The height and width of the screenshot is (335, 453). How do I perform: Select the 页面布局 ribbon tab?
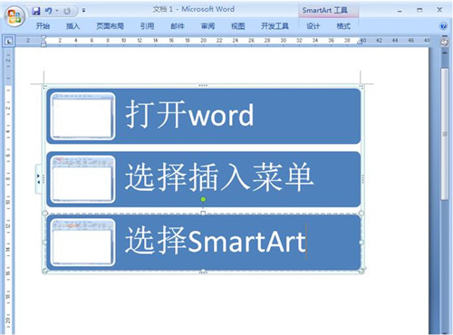coord(110,26)
